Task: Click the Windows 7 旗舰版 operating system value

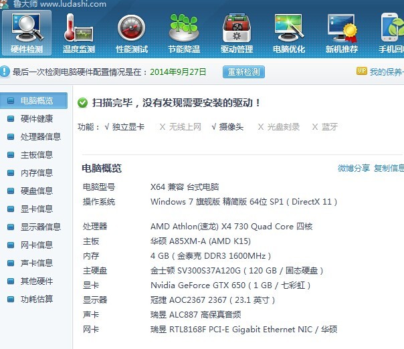Action: click(x=243, y=201)
